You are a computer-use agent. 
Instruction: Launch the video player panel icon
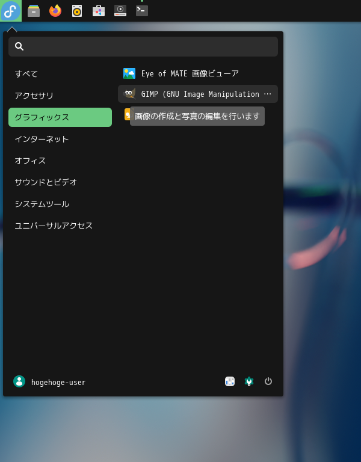pos(120,11)
